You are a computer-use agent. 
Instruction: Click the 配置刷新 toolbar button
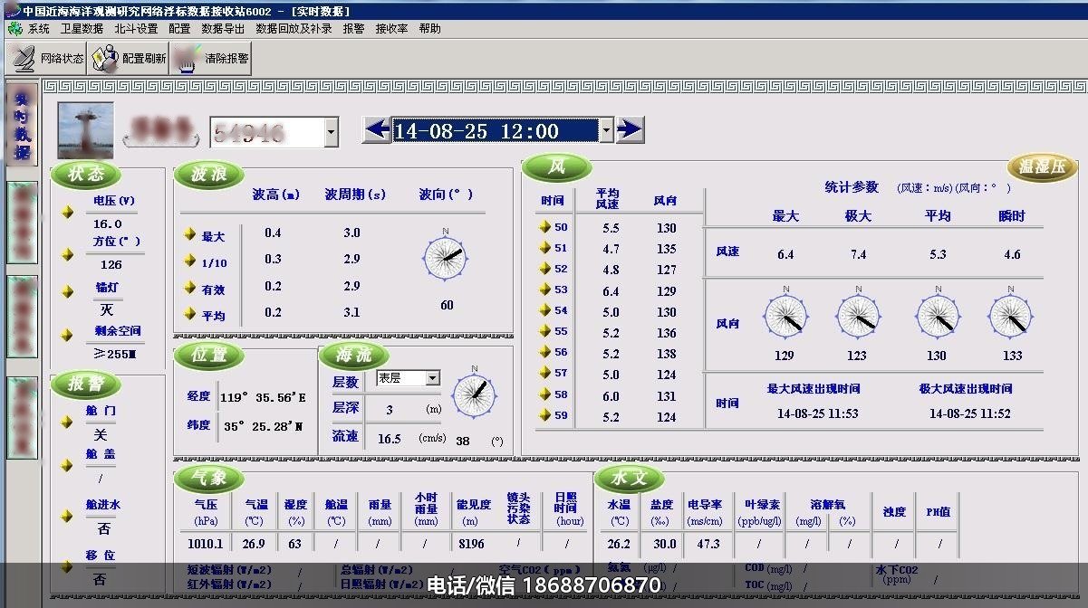[x=129, y=59]
